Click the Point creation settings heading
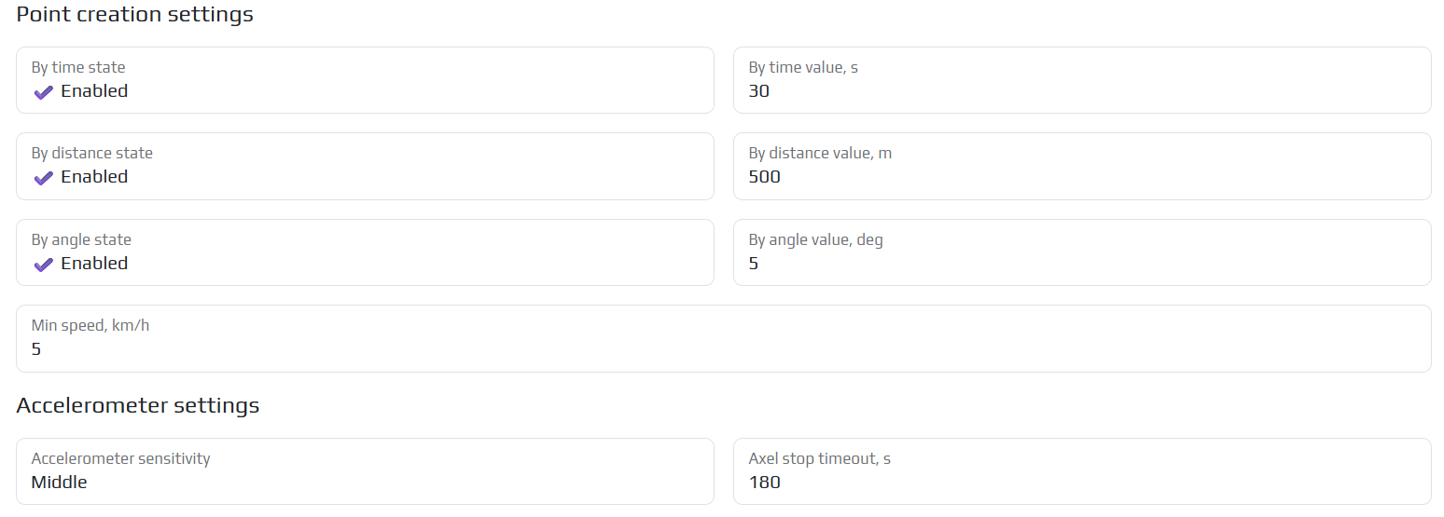1444x517 pixels. coord(135,15)
